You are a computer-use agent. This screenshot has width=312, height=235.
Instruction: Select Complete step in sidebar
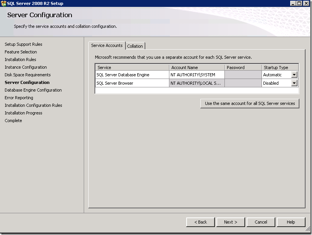pyautogui.click(x=13, y=121)
